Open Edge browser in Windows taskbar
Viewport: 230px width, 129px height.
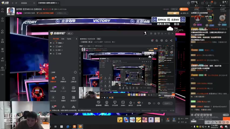pyautogui.click(x=68, y=126)
